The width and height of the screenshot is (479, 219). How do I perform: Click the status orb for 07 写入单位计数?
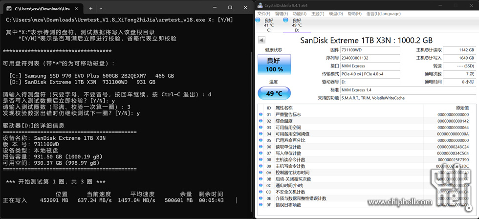click(261, 153)
